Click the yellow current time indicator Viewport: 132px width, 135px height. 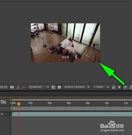[19, 104]
